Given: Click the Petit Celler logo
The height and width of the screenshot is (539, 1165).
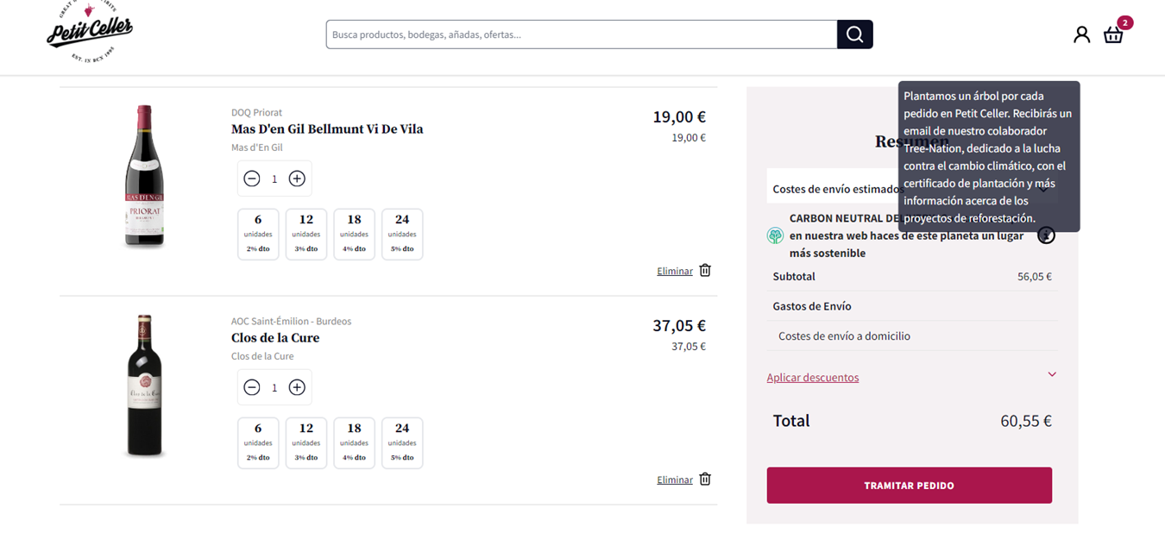Looking at the screenshot, I should tap(90, 33).
